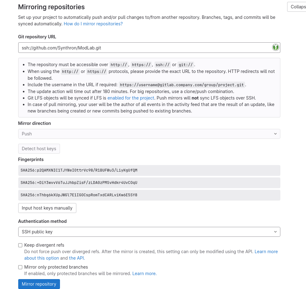The width and height of the screenshot is (306, 289).
Task: Follow the 'enabled for the project' link
Action: 131,98
